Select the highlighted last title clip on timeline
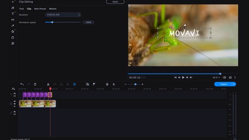Viewport: 249px width, 140px height. point(50,95)
